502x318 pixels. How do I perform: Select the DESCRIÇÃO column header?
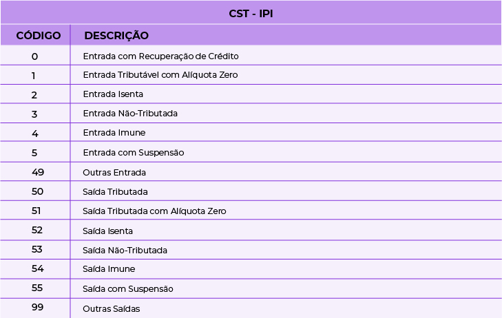point(116,35)
